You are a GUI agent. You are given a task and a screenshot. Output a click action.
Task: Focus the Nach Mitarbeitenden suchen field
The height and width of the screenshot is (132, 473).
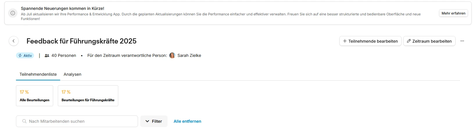(81, 121)
